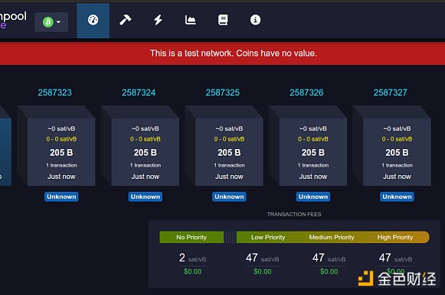Click Unknown pool badge under block 2587323
Screen dimensions: 445x295
[x=61, y=196]
